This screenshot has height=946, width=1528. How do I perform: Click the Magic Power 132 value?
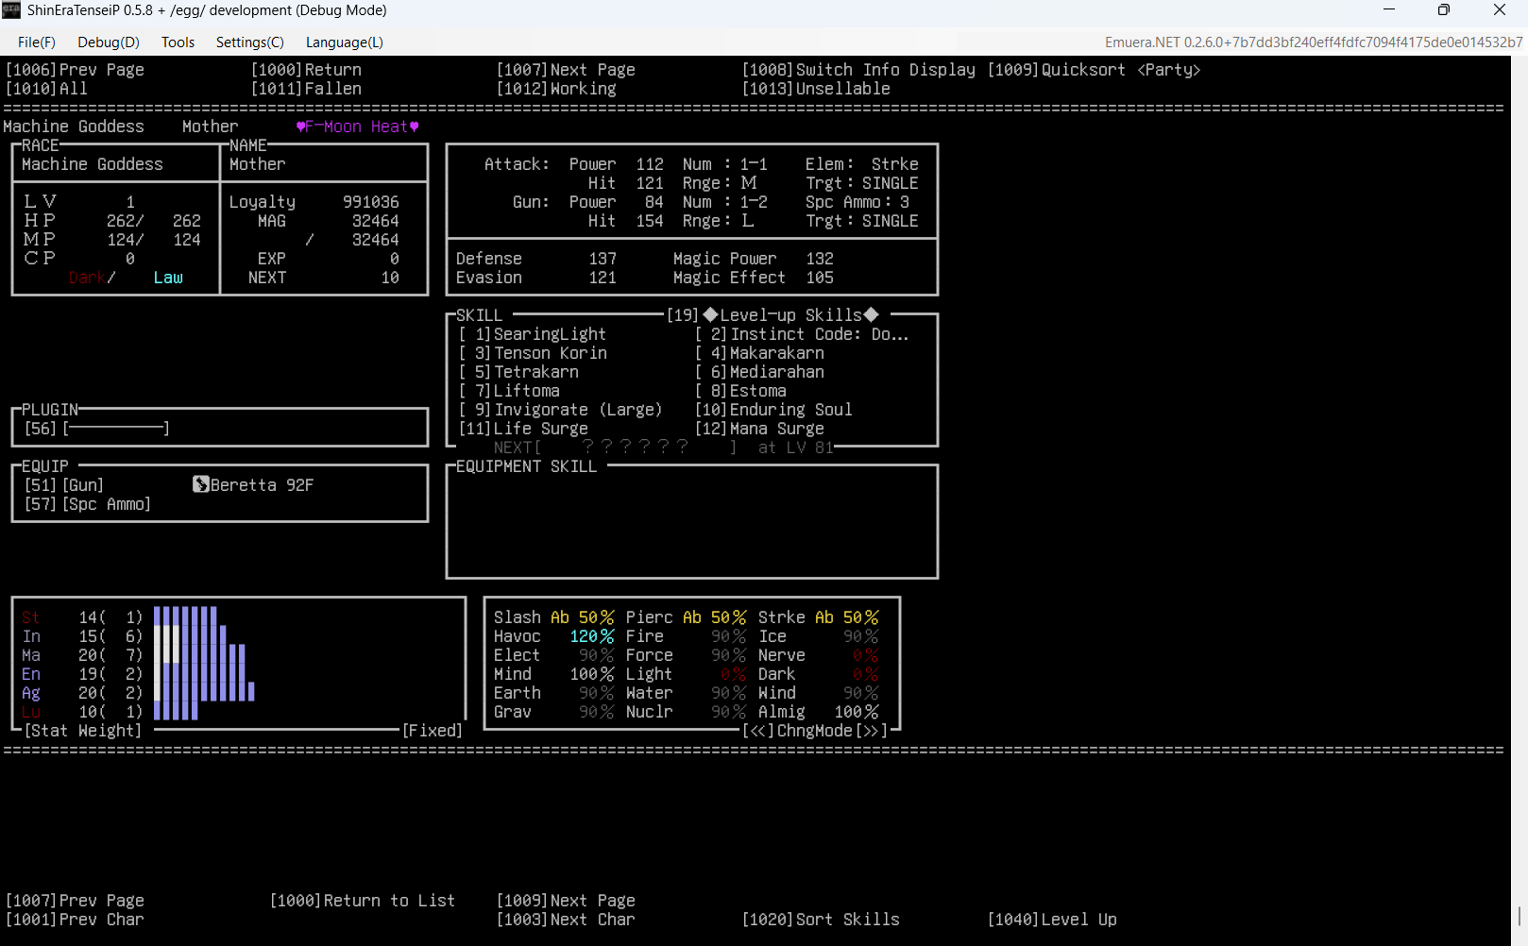[x=820, y=259]
